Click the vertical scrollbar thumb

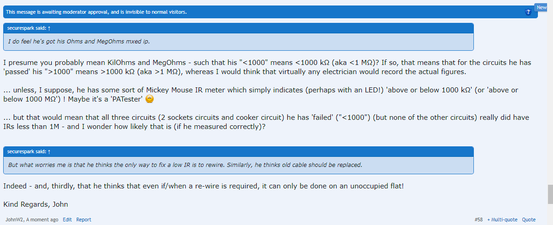point(550,194)
